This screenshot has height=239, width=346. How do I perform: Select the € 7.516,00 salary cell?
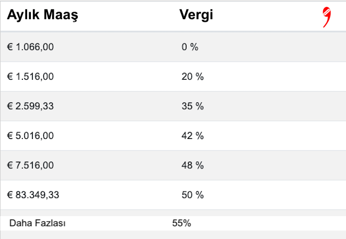click(x=30, y=166)
